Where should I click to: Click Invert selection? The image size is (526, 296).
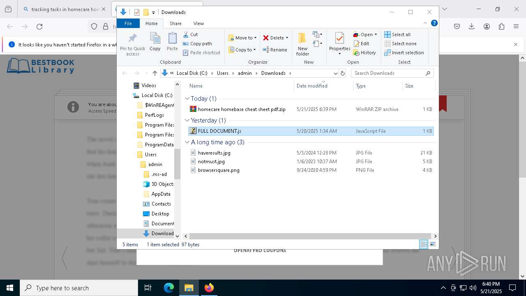(404, 53)
